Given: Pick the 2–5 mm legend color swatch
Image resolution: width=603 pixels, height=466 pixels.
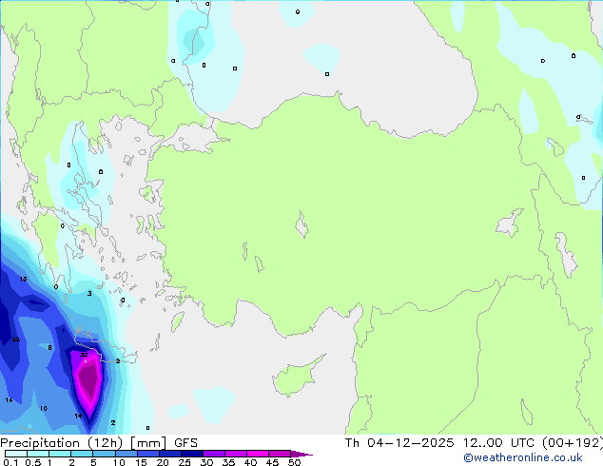Looking at the screenshot, I should tap(82, 454).
